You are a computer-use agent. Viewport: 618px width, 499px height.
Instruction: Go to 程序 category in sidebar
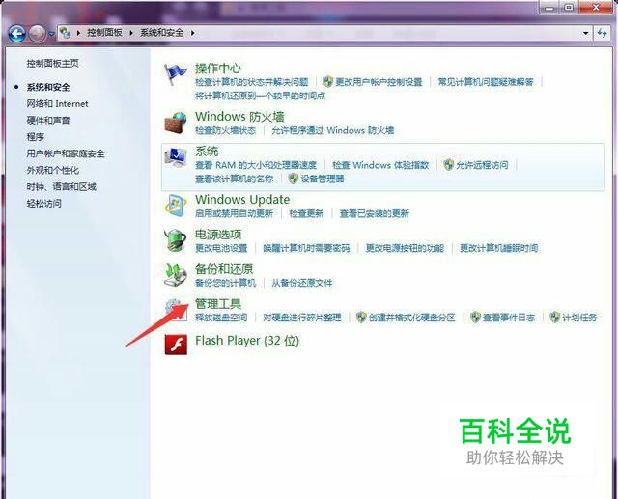pyautogui.click(x=36, y=137)
